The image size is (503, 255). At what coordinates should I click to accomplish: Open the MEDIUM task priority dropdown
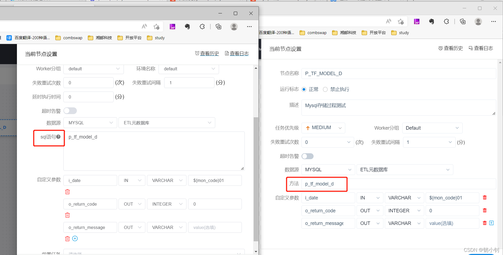point(323,128)
